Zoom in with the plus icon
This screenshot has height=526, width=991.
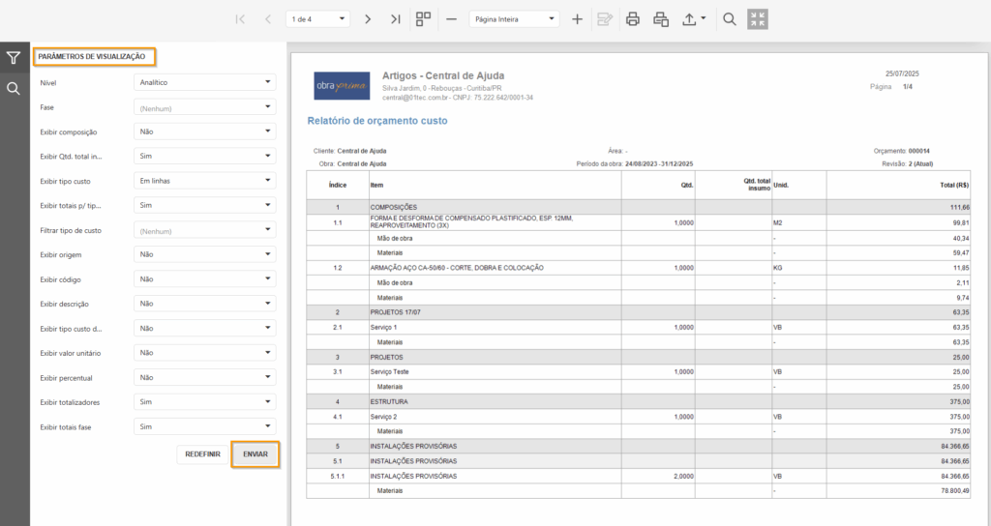pos(577,19)
